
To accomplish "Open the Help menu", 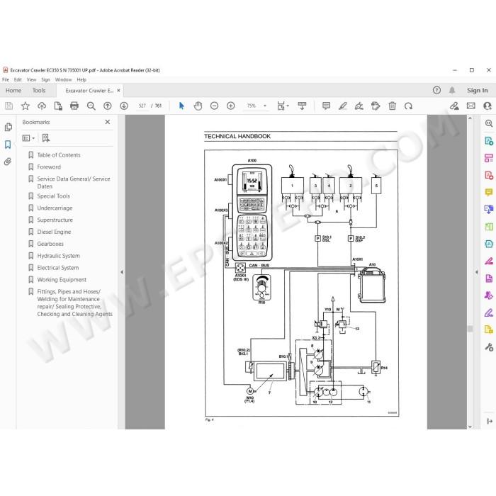I will [x=81, y=79].
